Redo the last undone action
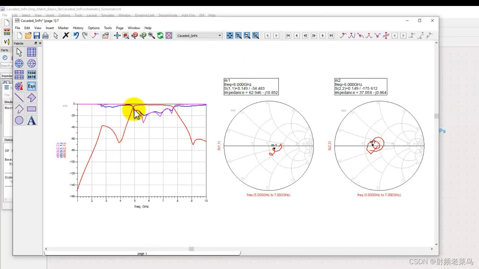479x269 pixels. pyautogui.click(x=85, y=35)
